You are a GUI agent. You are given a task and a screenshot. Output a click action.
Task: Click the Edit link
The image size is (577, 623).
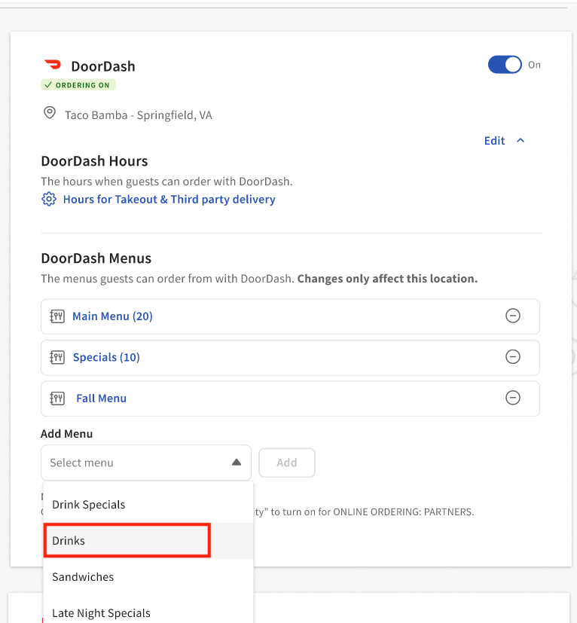(x=494, y=140)
